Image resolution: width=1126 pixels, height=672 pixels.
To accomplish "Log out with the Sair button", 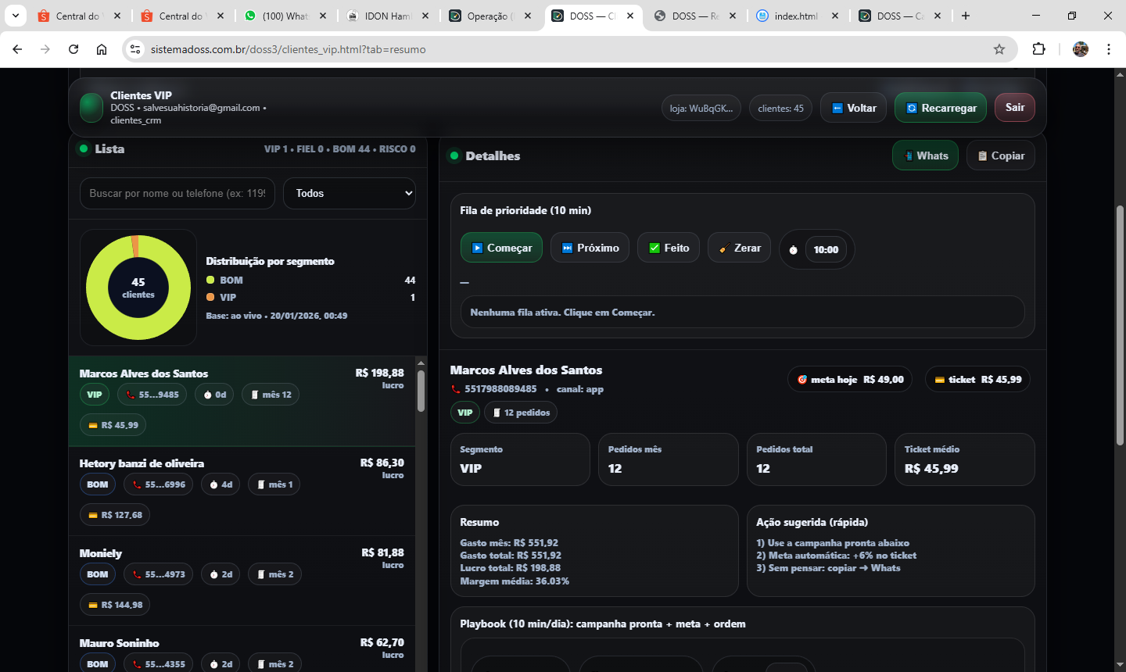I will 1014,107.
